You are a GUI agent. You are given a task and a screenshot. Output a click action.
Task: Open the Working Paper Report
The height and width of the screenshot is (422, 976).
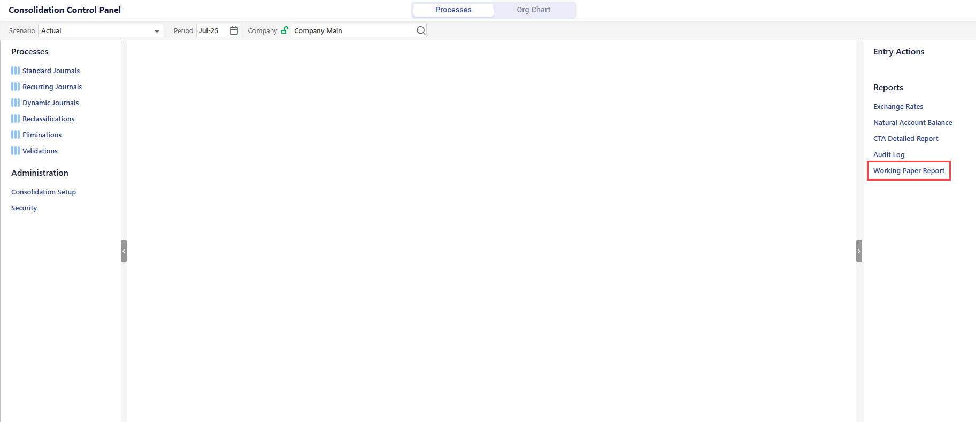coord(909,170)
